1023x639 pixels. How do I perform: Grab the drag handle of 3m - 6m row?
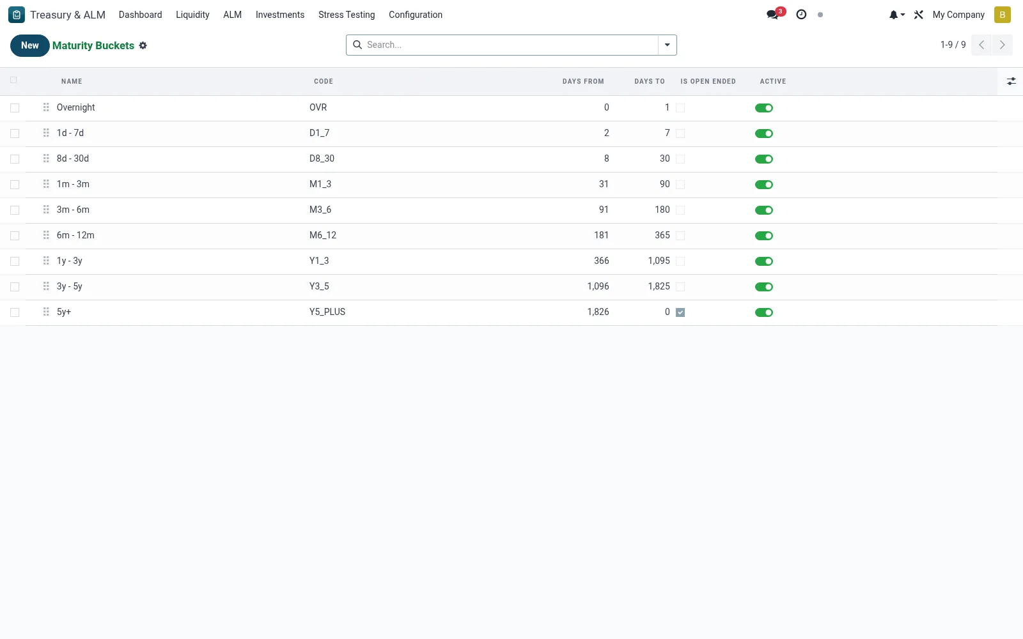tap(46, 210)
